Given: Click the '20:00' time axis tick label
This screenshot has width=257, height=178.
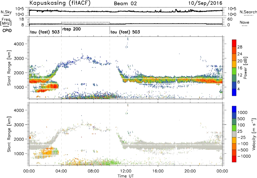Looking at the screenshot, I should coord(190,171).
